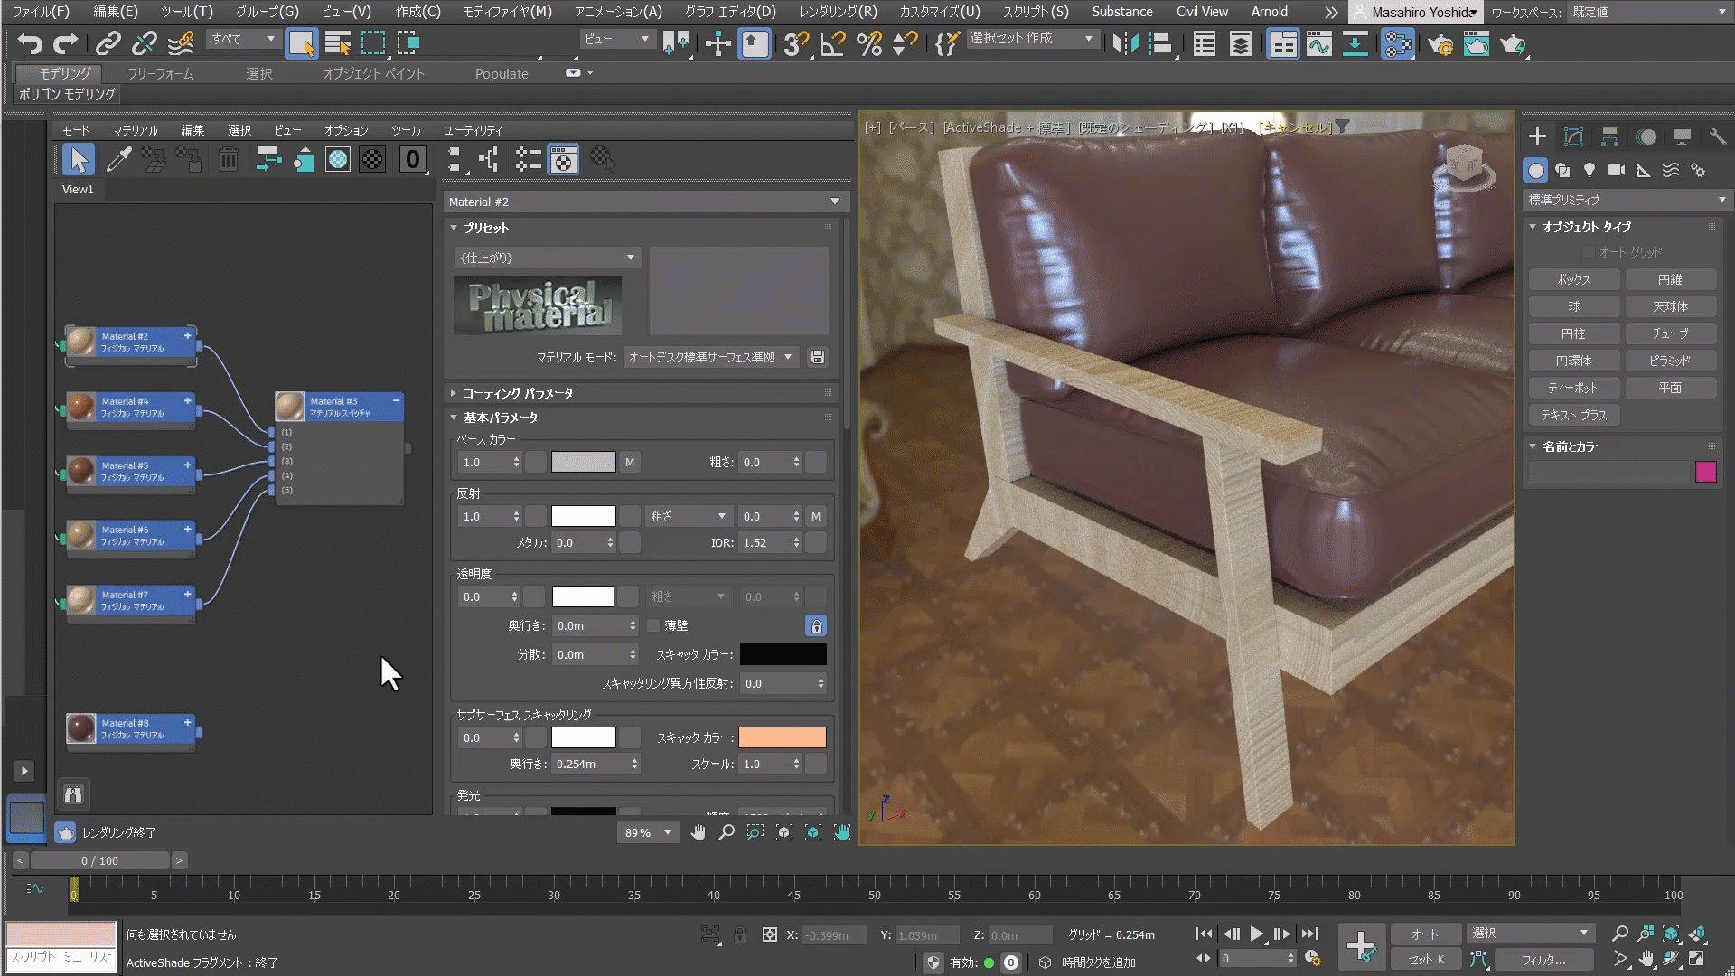Save material preset floppy icon
This screenshot has width=1735, height=976.
[817, 357]
